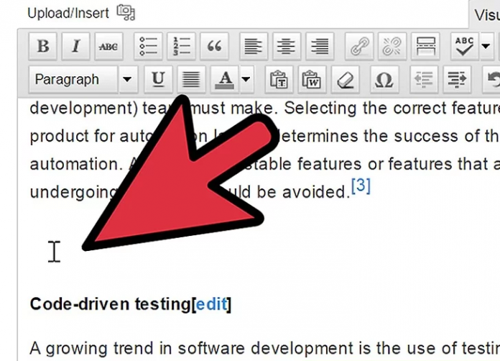Insert the More tag

pyautogui.click(x=425, y=47)
